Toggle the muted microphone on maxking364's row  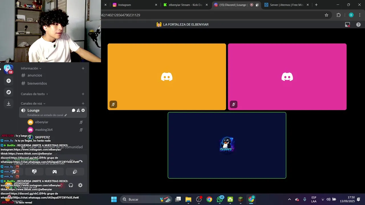click(x=81, y=130)
